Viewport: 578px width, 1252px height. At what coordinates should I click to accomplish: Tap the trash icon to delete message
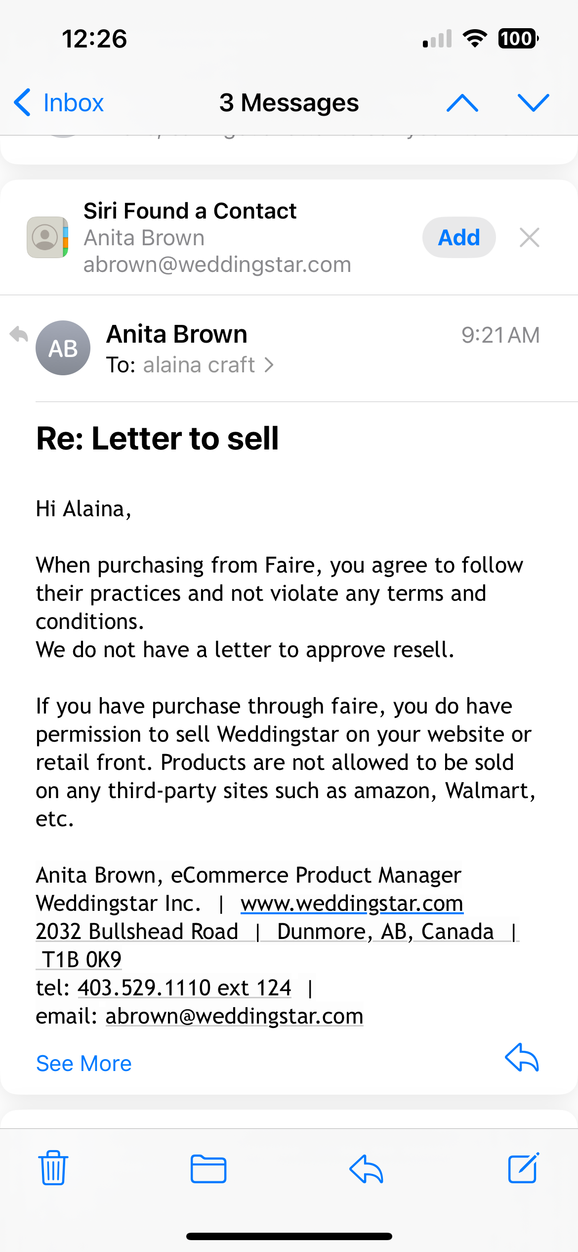pyautogui.click(x=53, y=1168)
